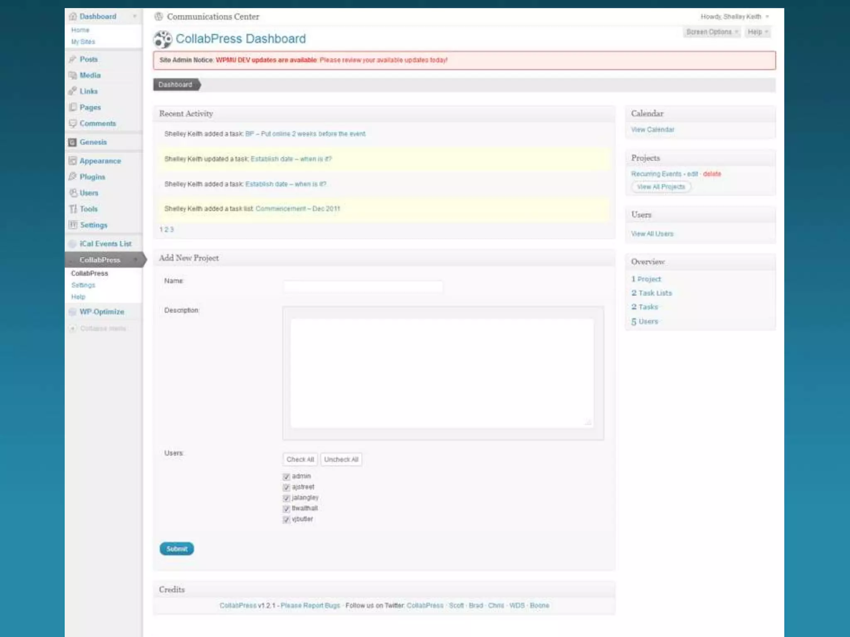Screen dimensions: 850x637
Task: Click the Tools wrench icon
Action: click(73, 209)
